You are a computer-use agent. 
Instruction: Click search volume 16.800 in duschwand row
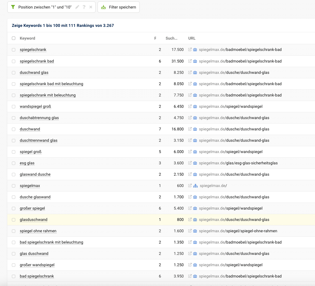[x=178, y=129]
